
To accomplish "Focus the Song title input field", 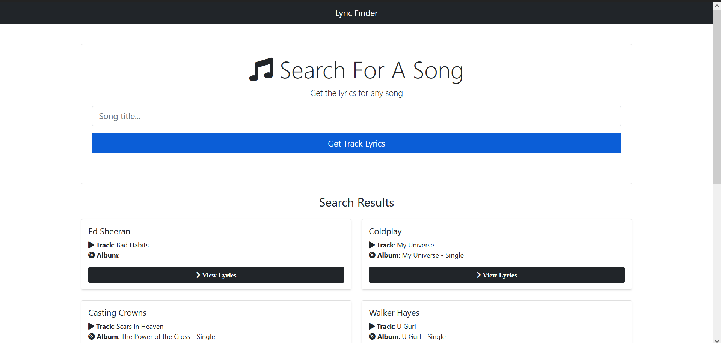I will (x=356, y=116).
